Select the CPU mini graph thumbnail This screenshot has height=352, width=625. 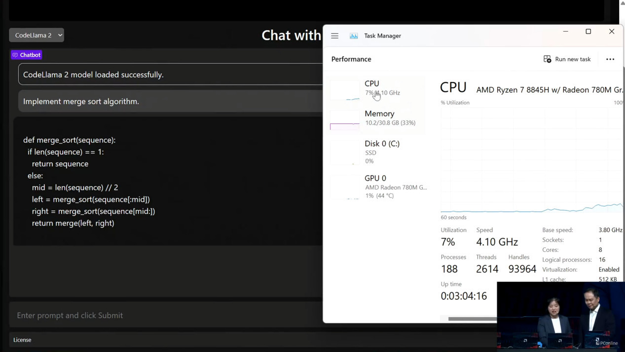pos(345,90)
